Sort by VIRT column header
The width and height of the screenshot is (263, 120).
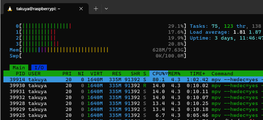pos(96,74)
